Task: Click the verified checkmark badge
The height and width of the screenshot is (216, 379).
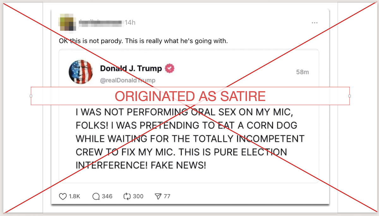Action: coord(169,68)
